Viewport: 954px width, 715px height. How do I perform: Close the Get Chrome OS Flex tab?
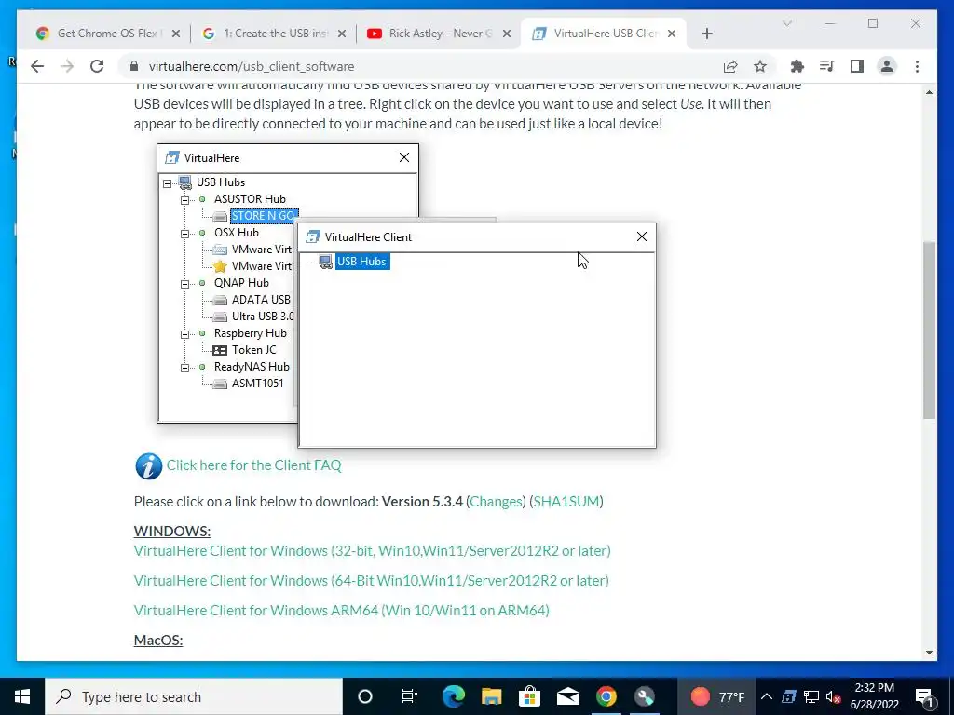(x=176, y=34)
